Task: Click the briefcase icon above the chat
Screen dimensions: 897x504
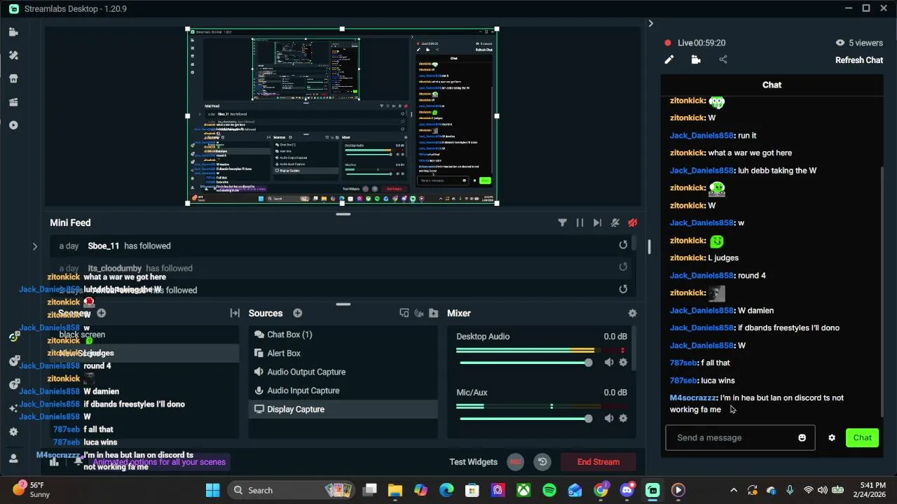Action: (x=696, y=60)
